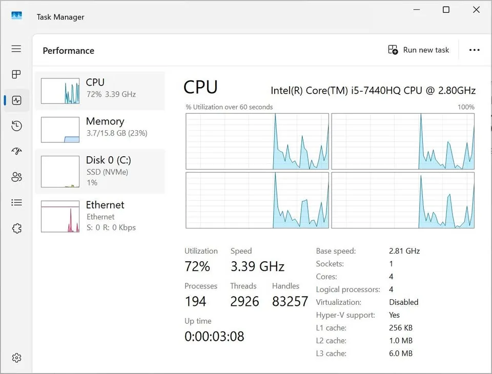Select the App history sidebar icon

[x=16, y=126]
